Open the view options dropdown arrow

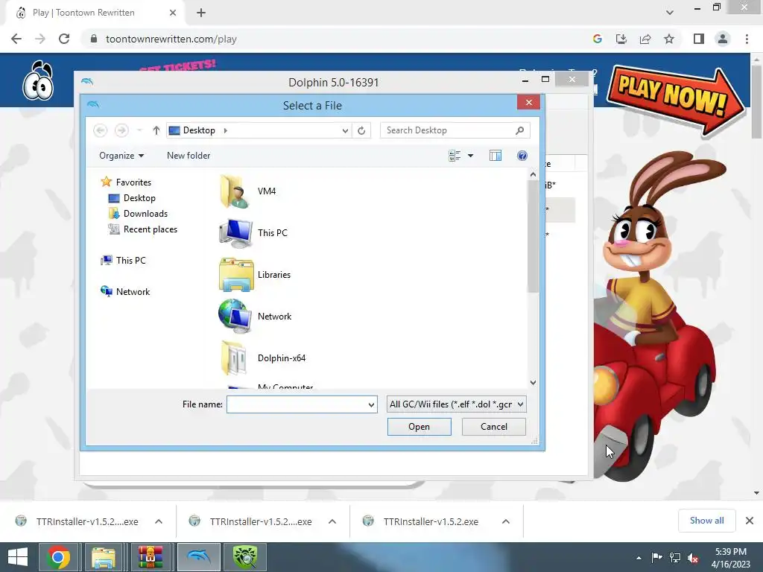[471, 156]
